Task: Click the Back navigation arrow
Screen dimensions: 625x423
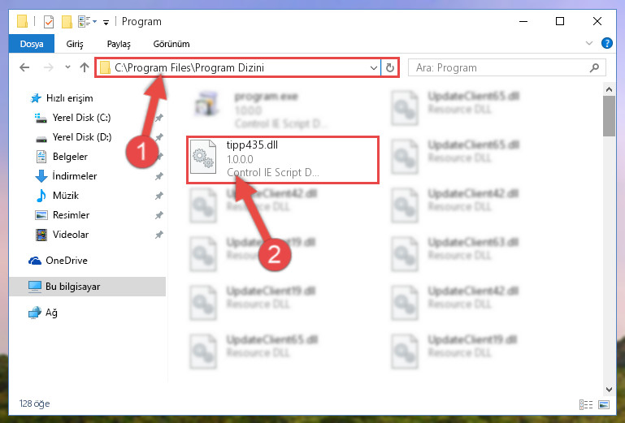Action: [x=24, y=67]
